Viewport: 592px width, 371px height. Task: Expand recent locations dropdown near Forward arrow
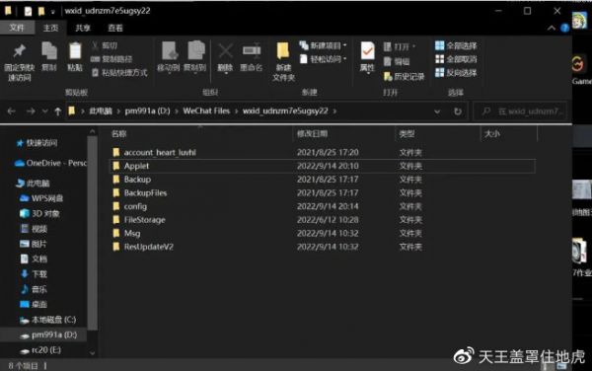pos(45,111)
